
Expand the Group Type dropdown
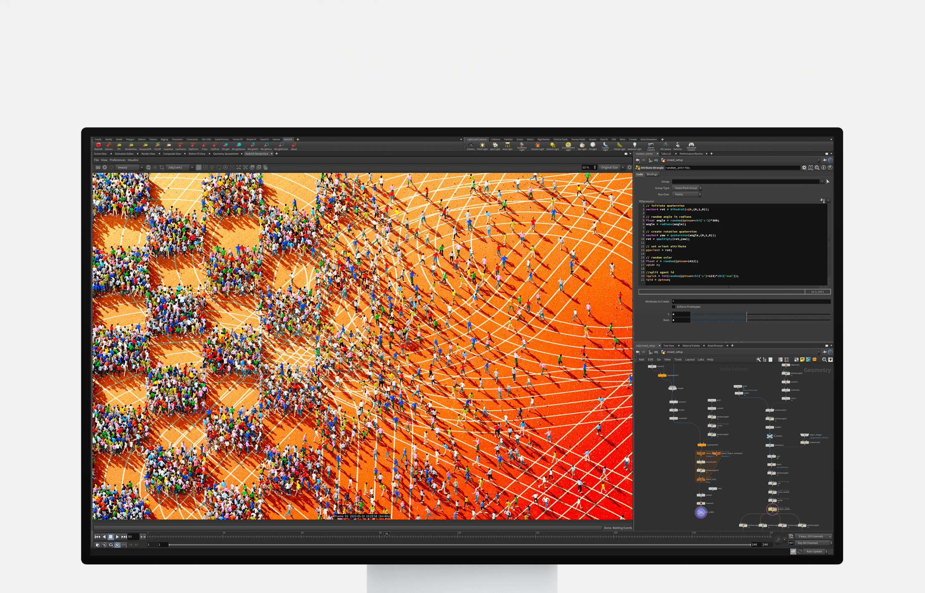click(687, 188)
